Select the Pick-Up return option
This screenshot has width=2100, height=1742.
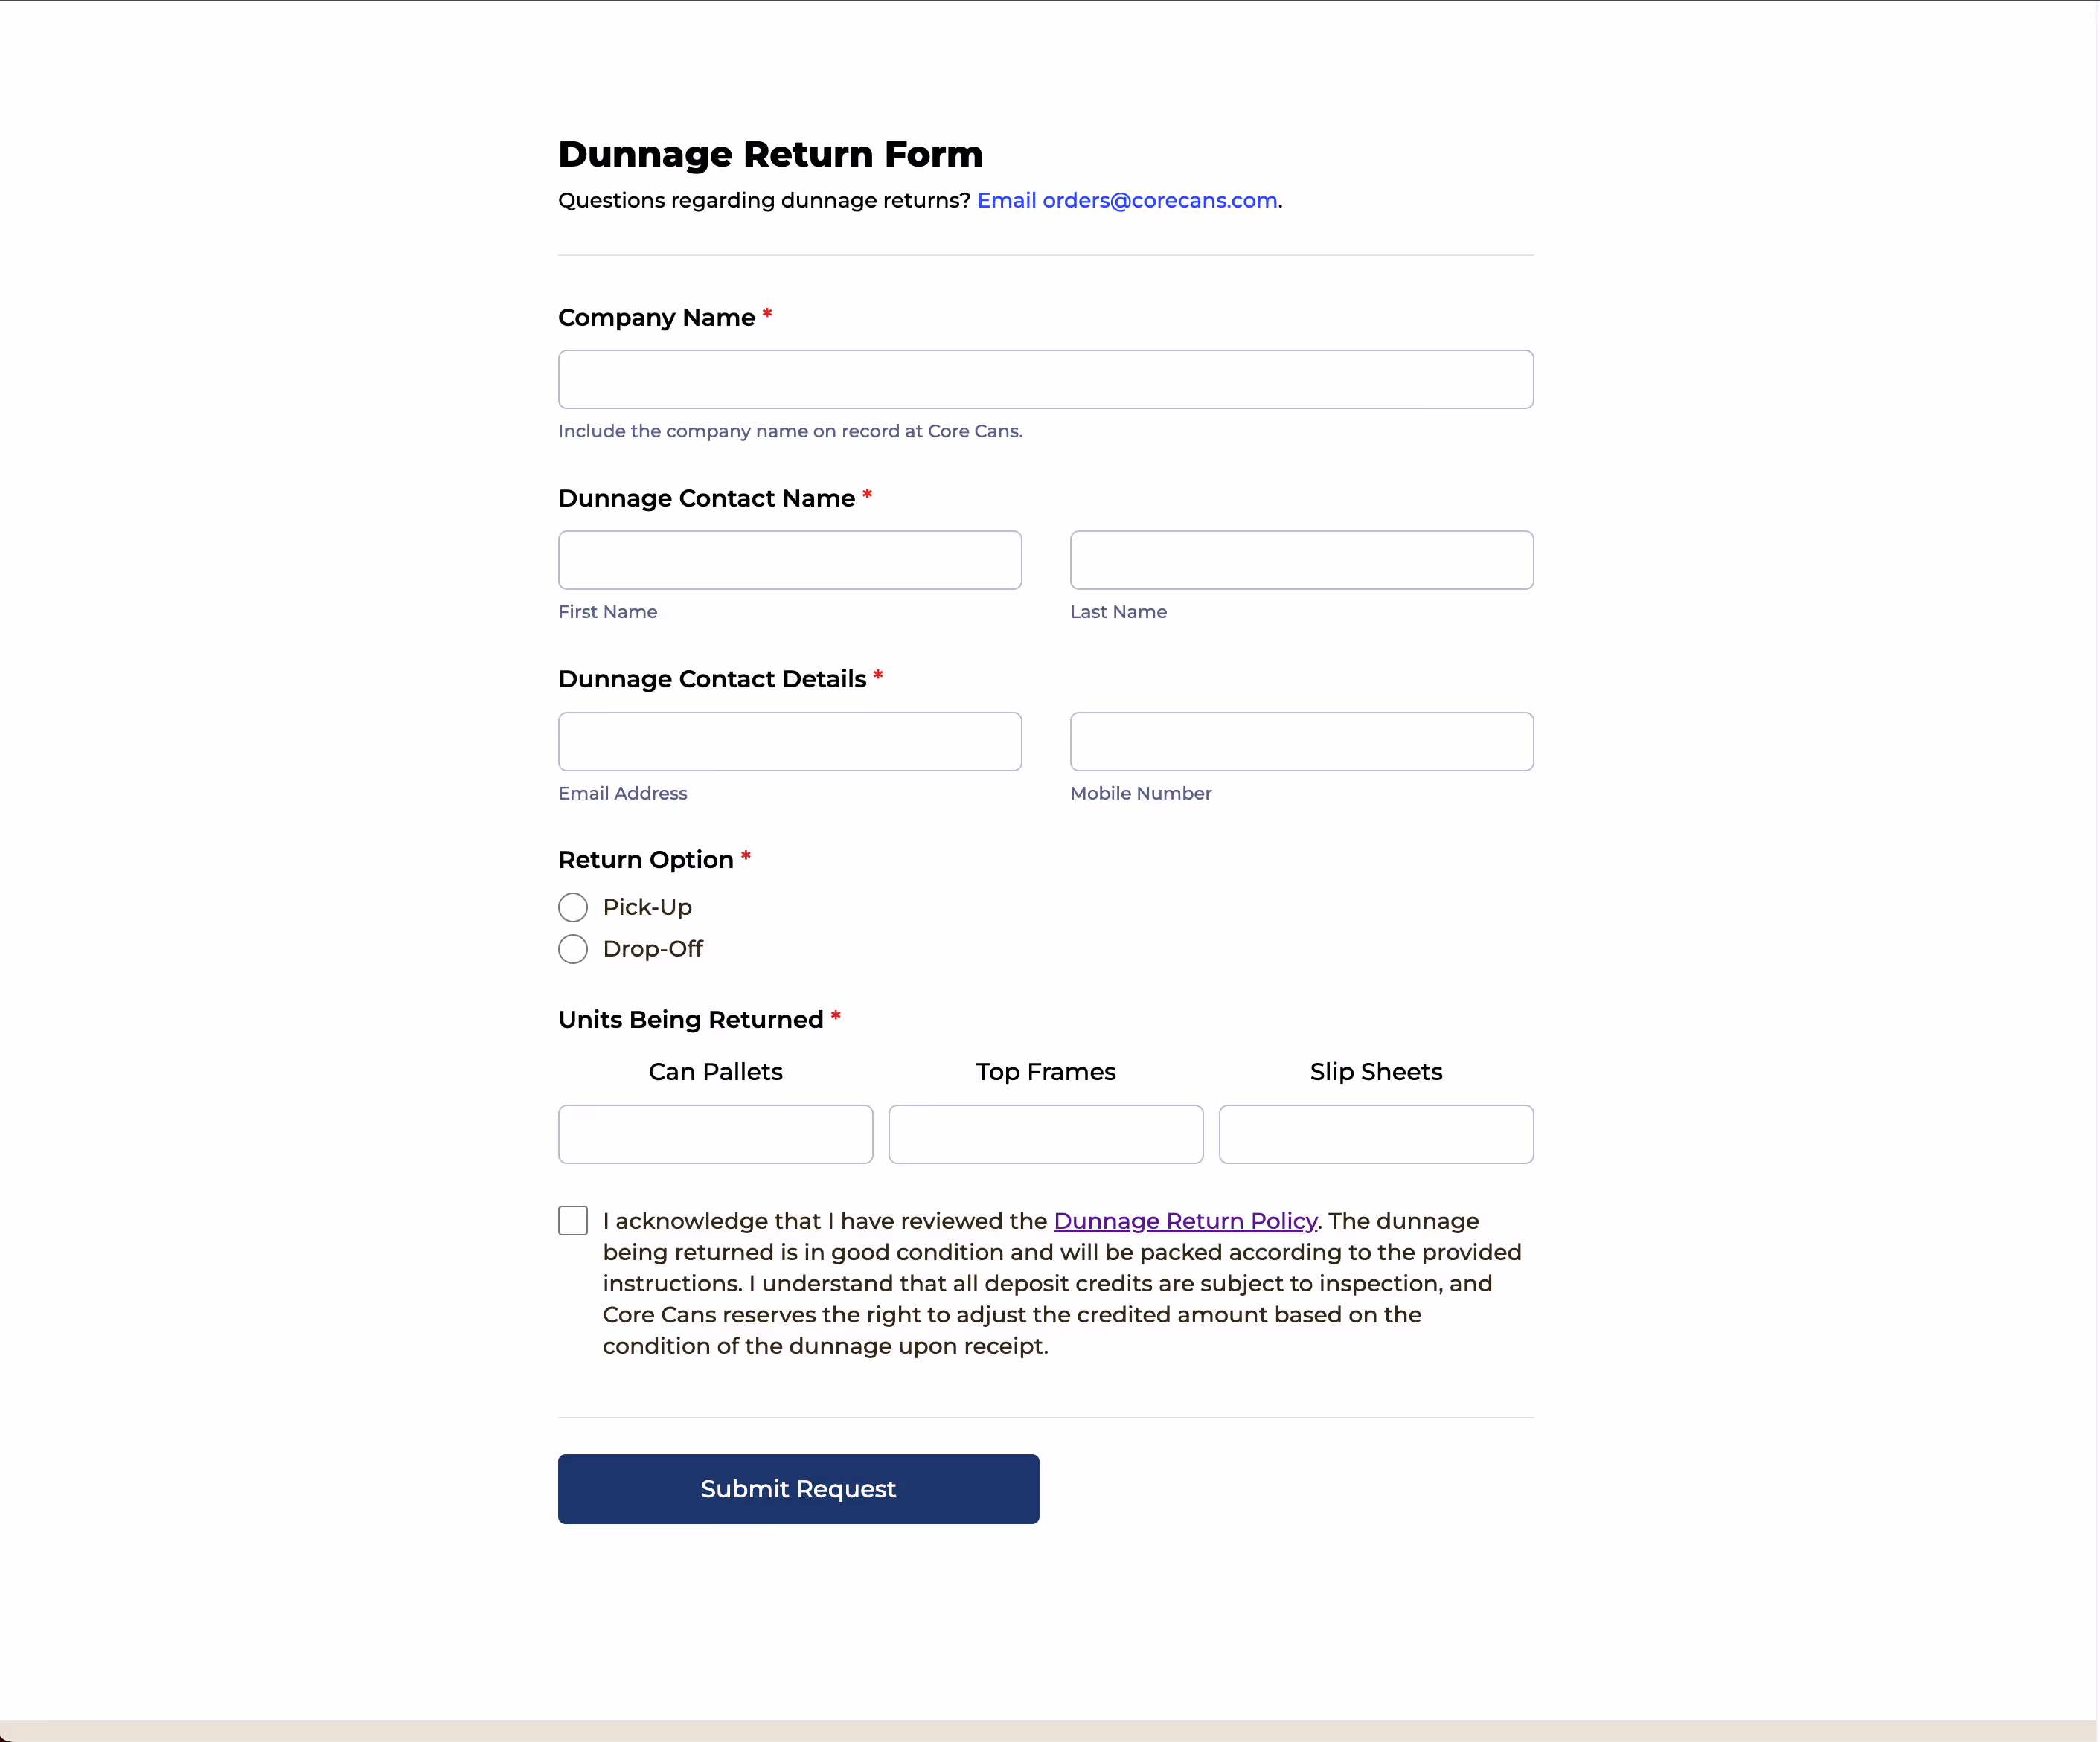pyautogui.click(x=573, y=907)
